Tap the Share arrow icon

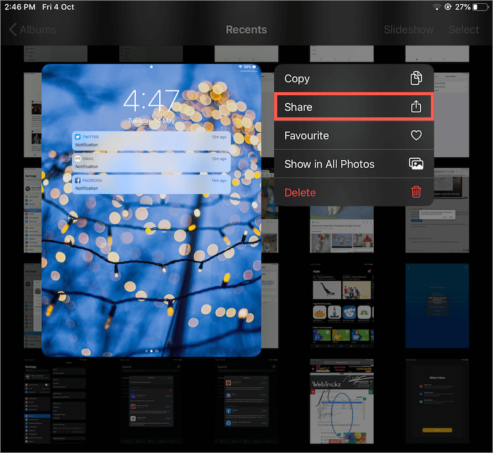click(416, 106)
